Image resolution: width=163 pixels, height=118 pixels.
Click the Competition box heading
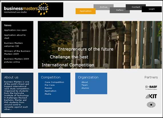pos(51,77)
